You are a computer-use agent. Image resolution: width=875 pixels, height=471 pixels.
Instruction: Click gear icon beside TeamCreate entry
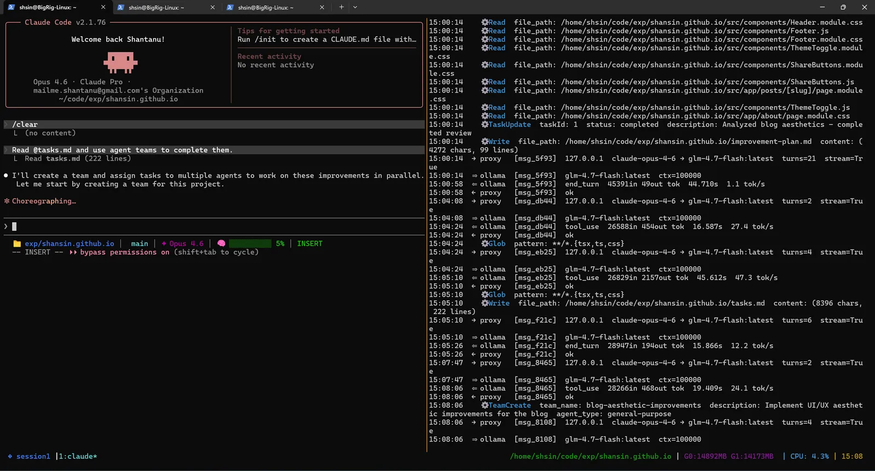coord(485,405)
